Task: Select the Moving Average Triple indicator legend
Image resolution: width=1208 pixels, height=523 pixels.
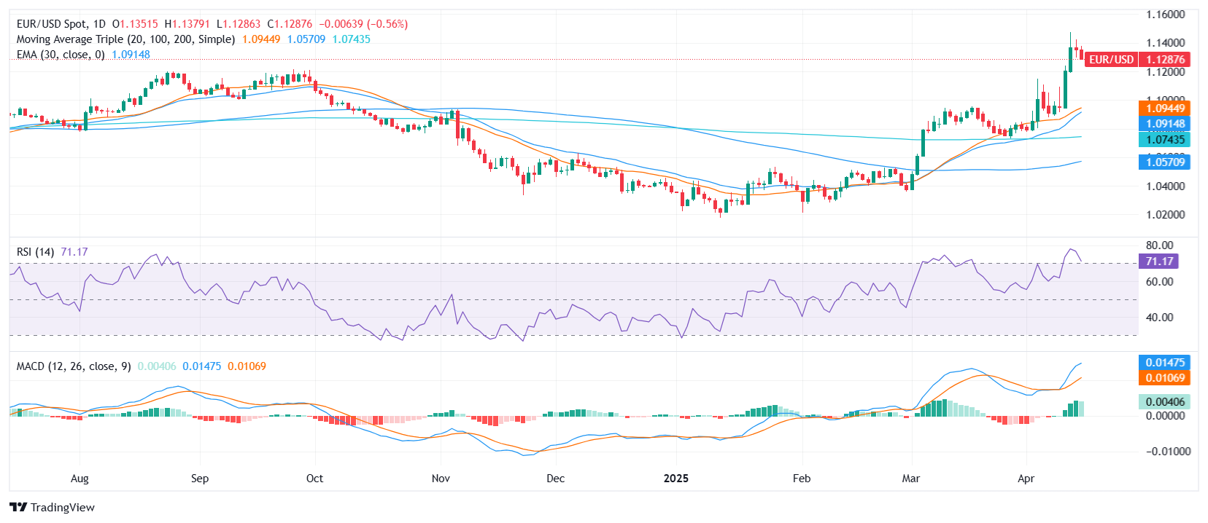Action: 125,39
